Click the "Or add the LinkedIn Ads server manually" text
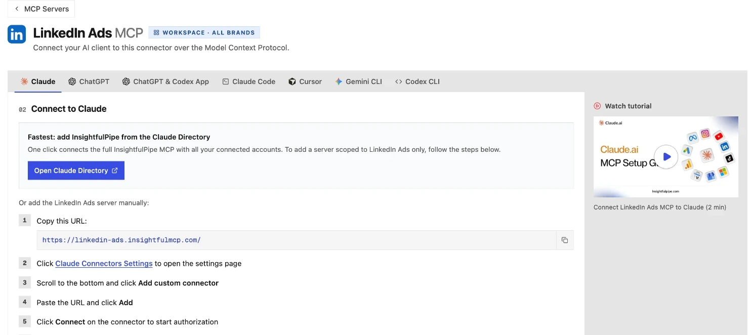This screenshot has height=335, width=752. (x=84, y=203)
